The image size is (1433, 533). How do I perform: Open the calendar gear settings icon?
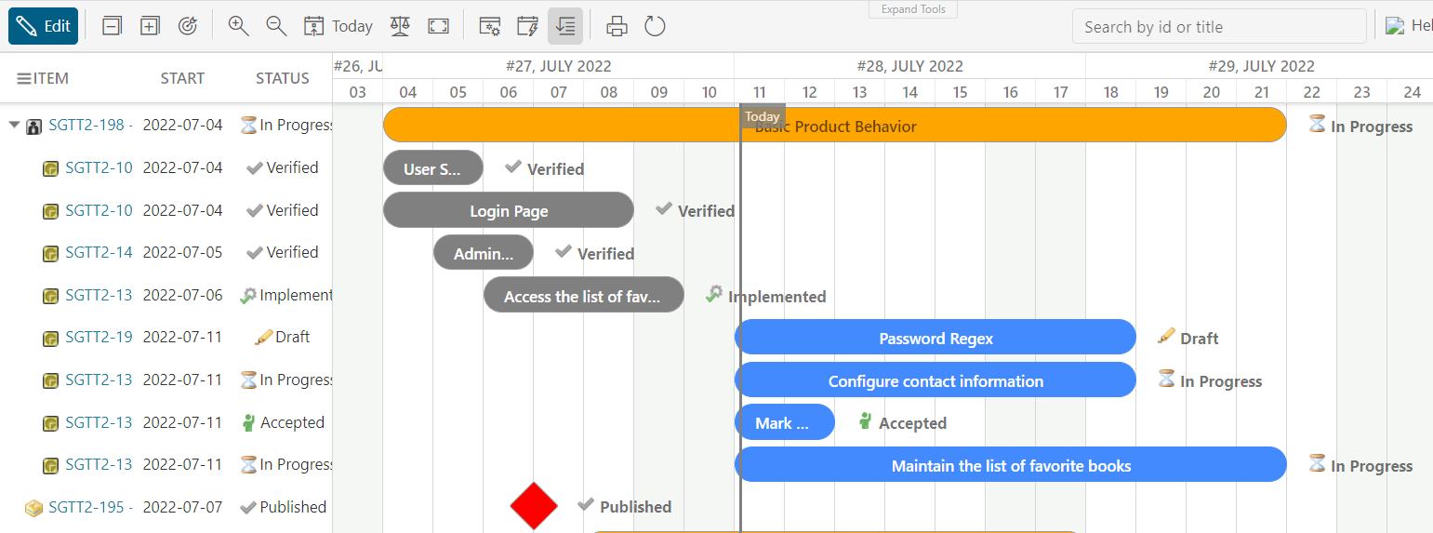pyautogui.click(x=490, y=26)
